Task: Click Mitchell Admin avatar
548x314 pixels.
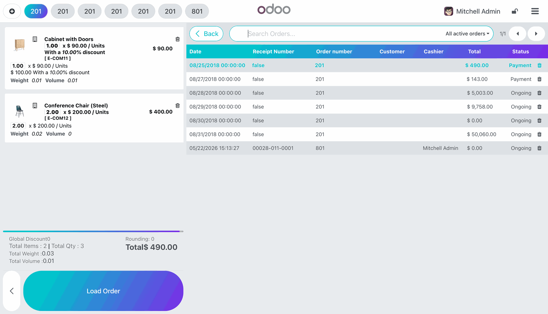Action: [x=448, y=11]
